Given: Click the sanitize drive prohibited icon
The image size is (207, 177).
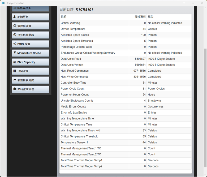Looking at the screenshot, I should point(15,26).
